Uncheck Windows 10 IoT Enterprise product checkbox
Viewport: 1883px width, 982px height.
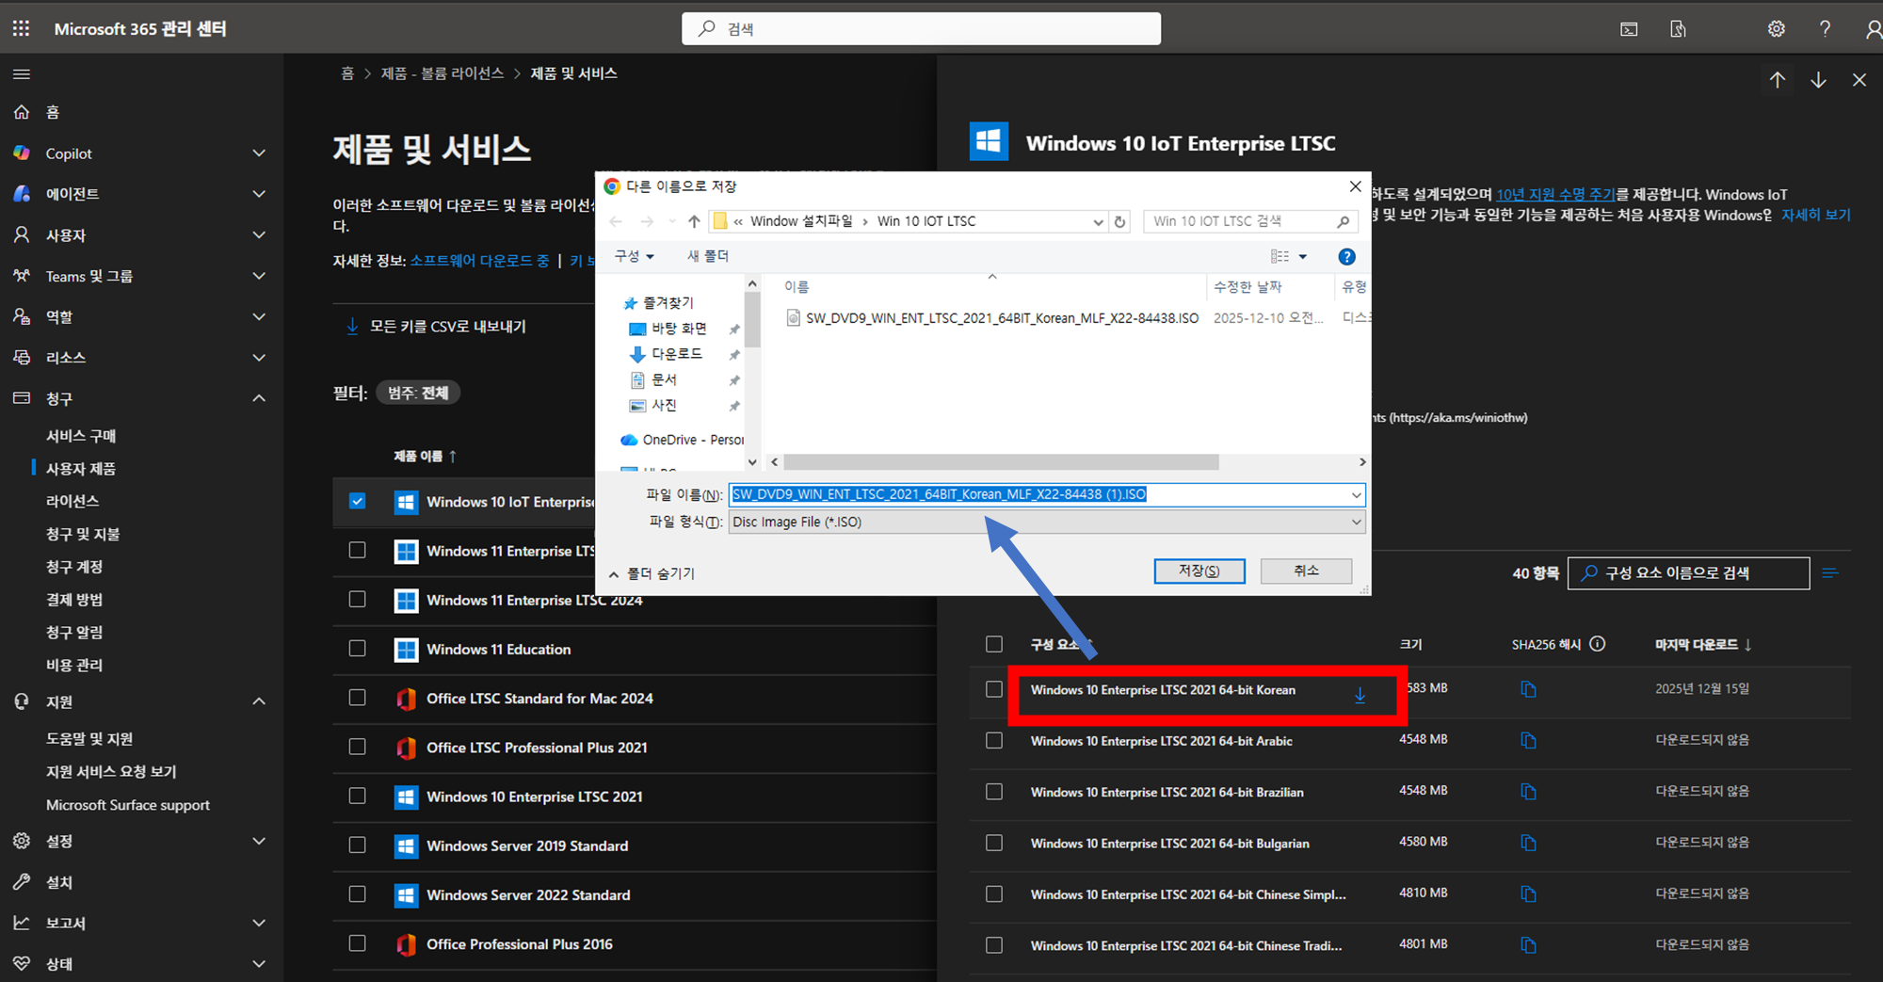pyautogui.click(x=357, y=501)
